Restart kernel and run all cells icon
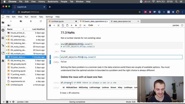Image resolution: width=185 pixels, height=104 pixels. click(x=85, y=25)
